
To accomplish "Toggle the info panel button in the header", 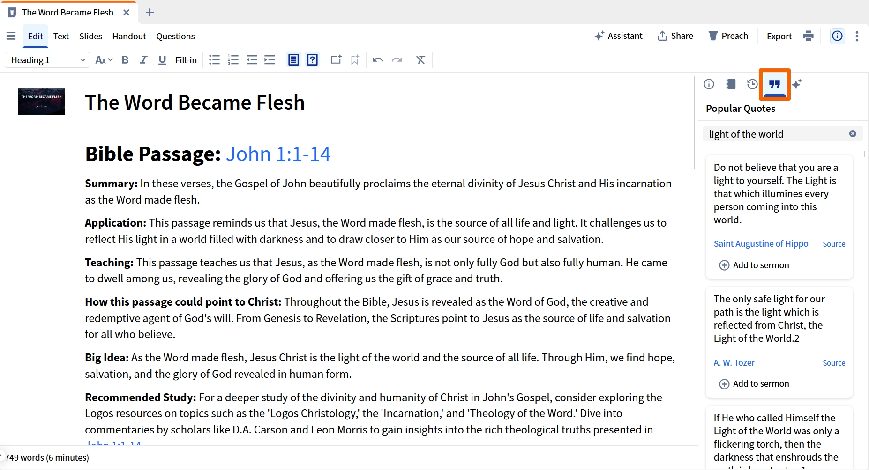I will coord(838,36).
